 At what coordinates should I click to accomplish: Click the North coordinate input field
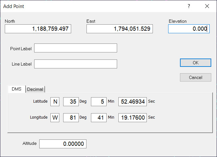38,29
